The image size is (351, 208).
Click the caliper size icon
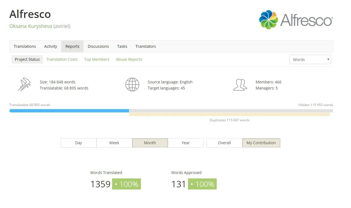[24, 85]
